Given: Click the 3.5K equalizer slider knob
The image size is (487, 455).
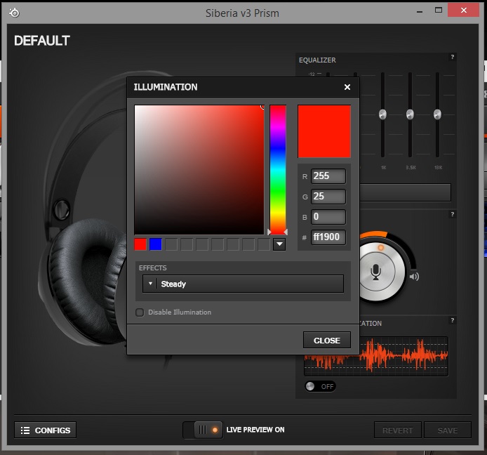Looking at the screenshot, I should [410, 114].
